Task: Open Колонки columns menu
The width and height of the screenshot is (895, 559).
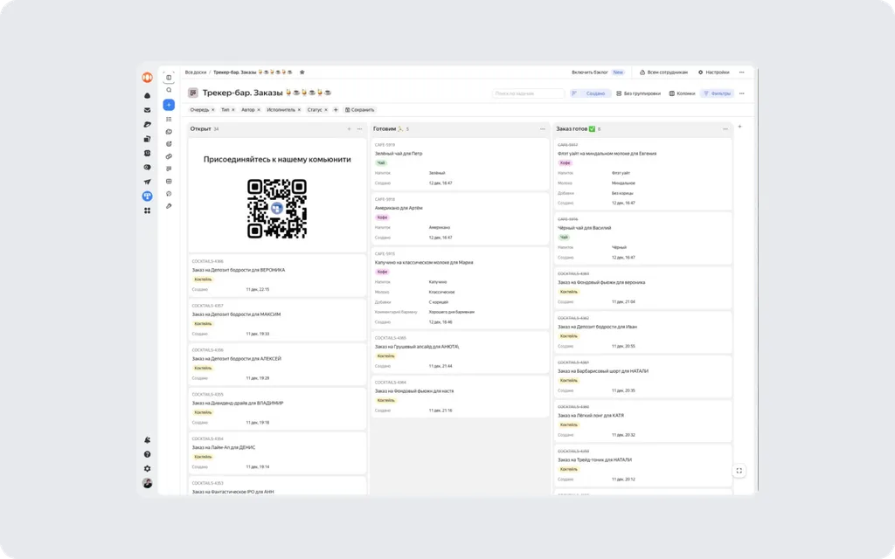Action: 682,93
